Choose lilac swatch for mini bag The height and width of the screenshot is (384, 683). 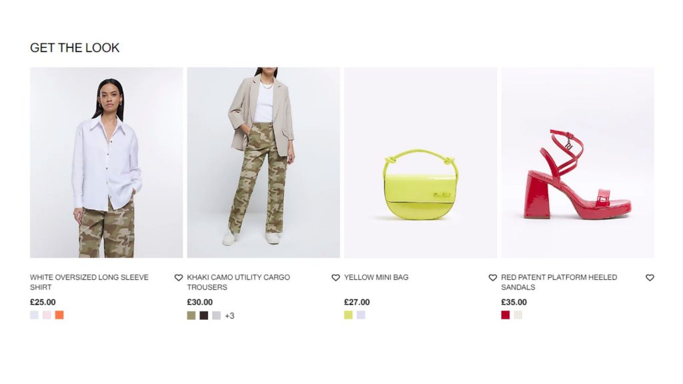[361, 315]
